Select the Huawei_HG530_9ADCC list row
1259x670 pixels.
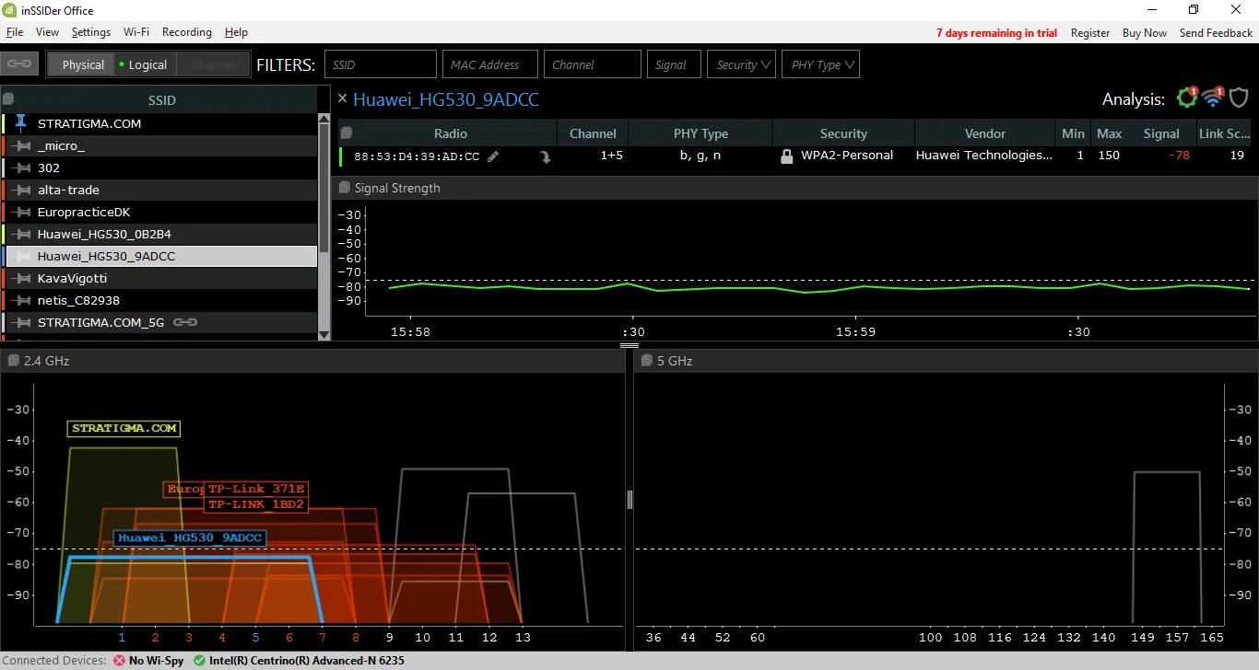[160, 256]
